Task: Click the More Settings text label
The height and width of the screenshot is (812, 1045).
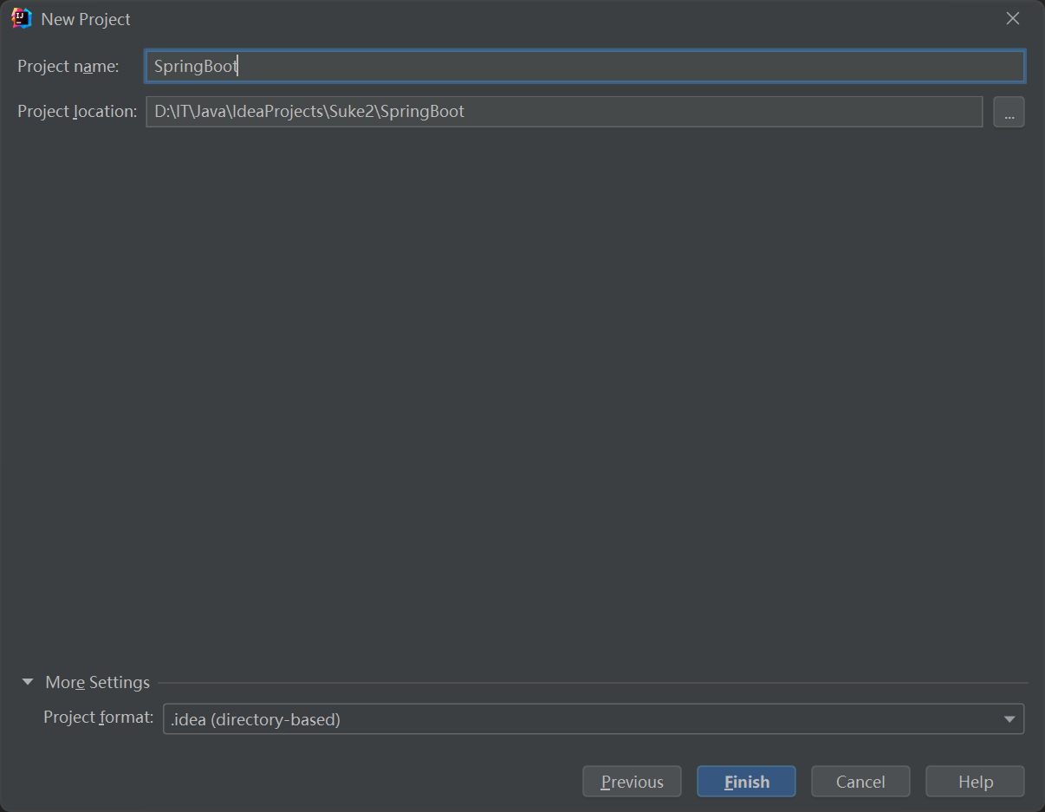Action: click(x=97, y=682)
